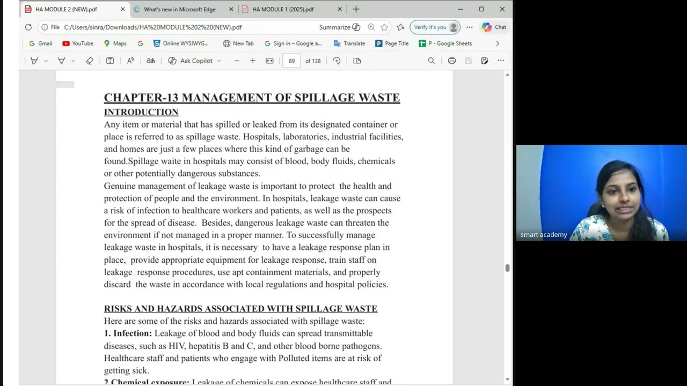Click the scrollbar down arrow
Image resolution: width=687 pixels, height=386 pixels.
[x=507, y=380]
